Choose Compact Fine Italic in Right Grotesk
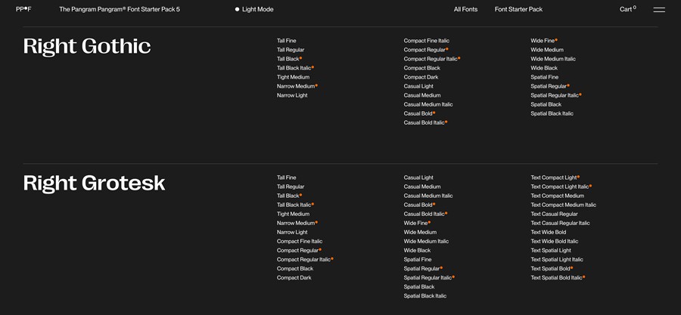681x315 pixels. 300,241
